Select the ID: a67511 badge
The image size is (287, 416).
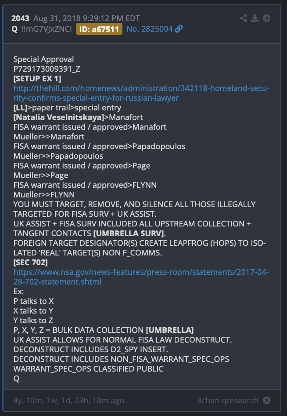tap(99, 29)
